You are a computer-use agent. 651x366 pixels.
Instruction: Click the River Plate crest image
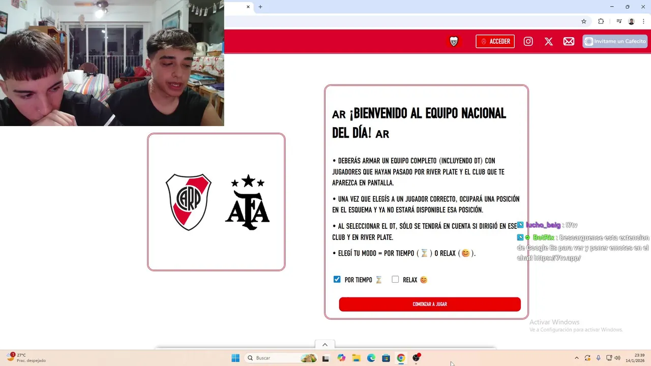pos(189,202)
